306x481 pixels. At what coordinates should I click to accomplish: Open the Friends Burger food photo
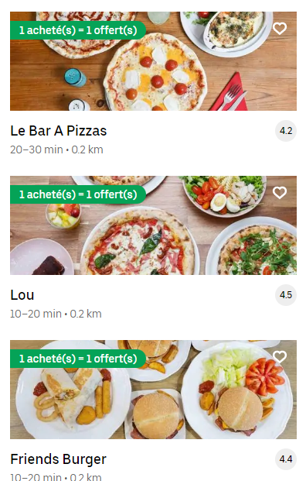click(x=153, y=390)
